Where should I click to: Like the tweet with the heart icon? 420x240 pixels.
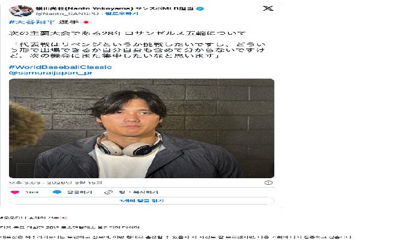15,192
